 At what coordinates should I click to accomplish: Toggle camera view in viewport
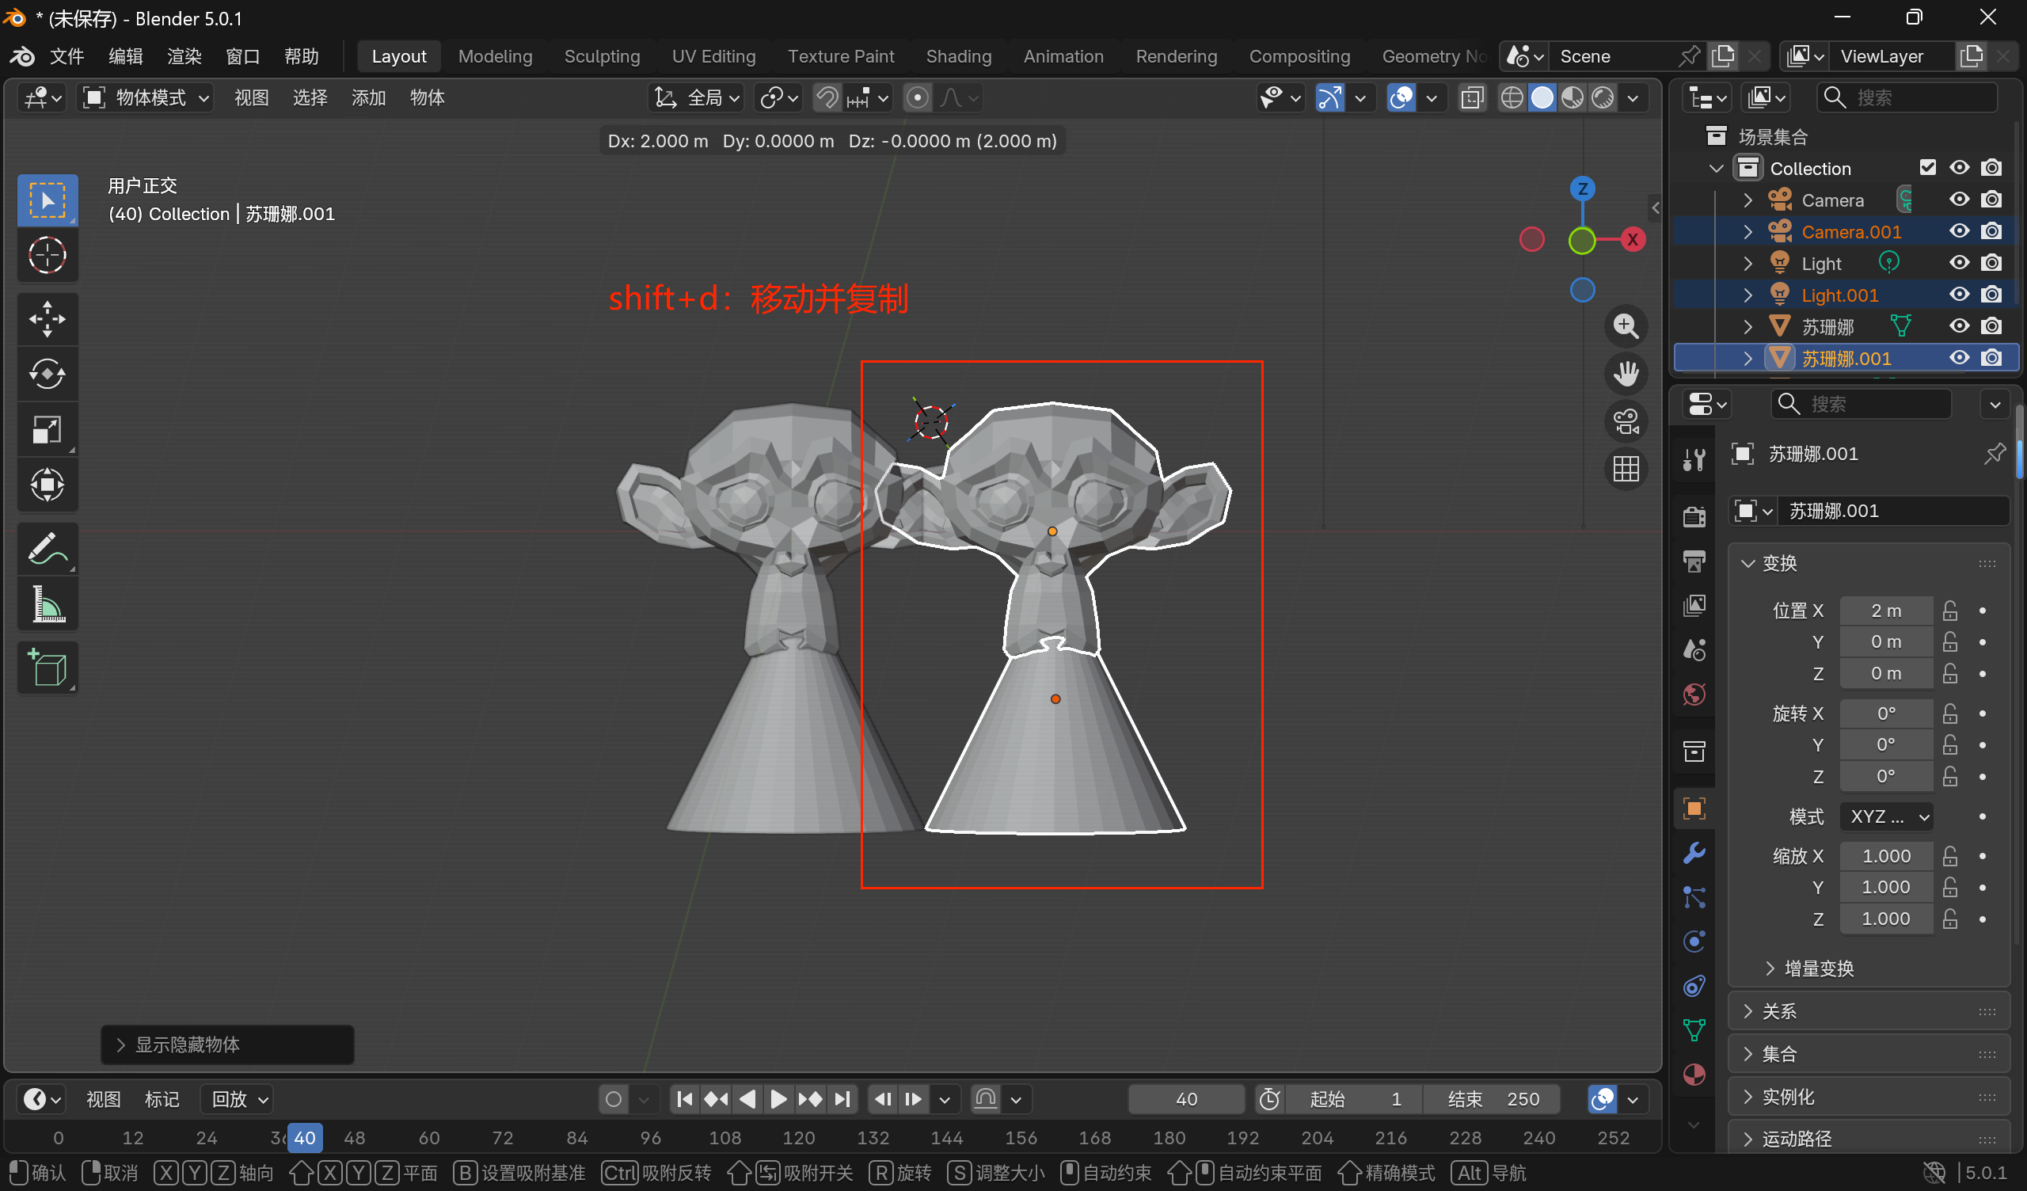[x=1626, y=421]
